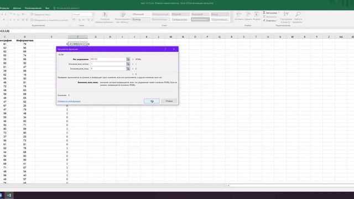Select the Информатика header cell
The width and height of the screenshot is (354, 199).
point(24,40)
